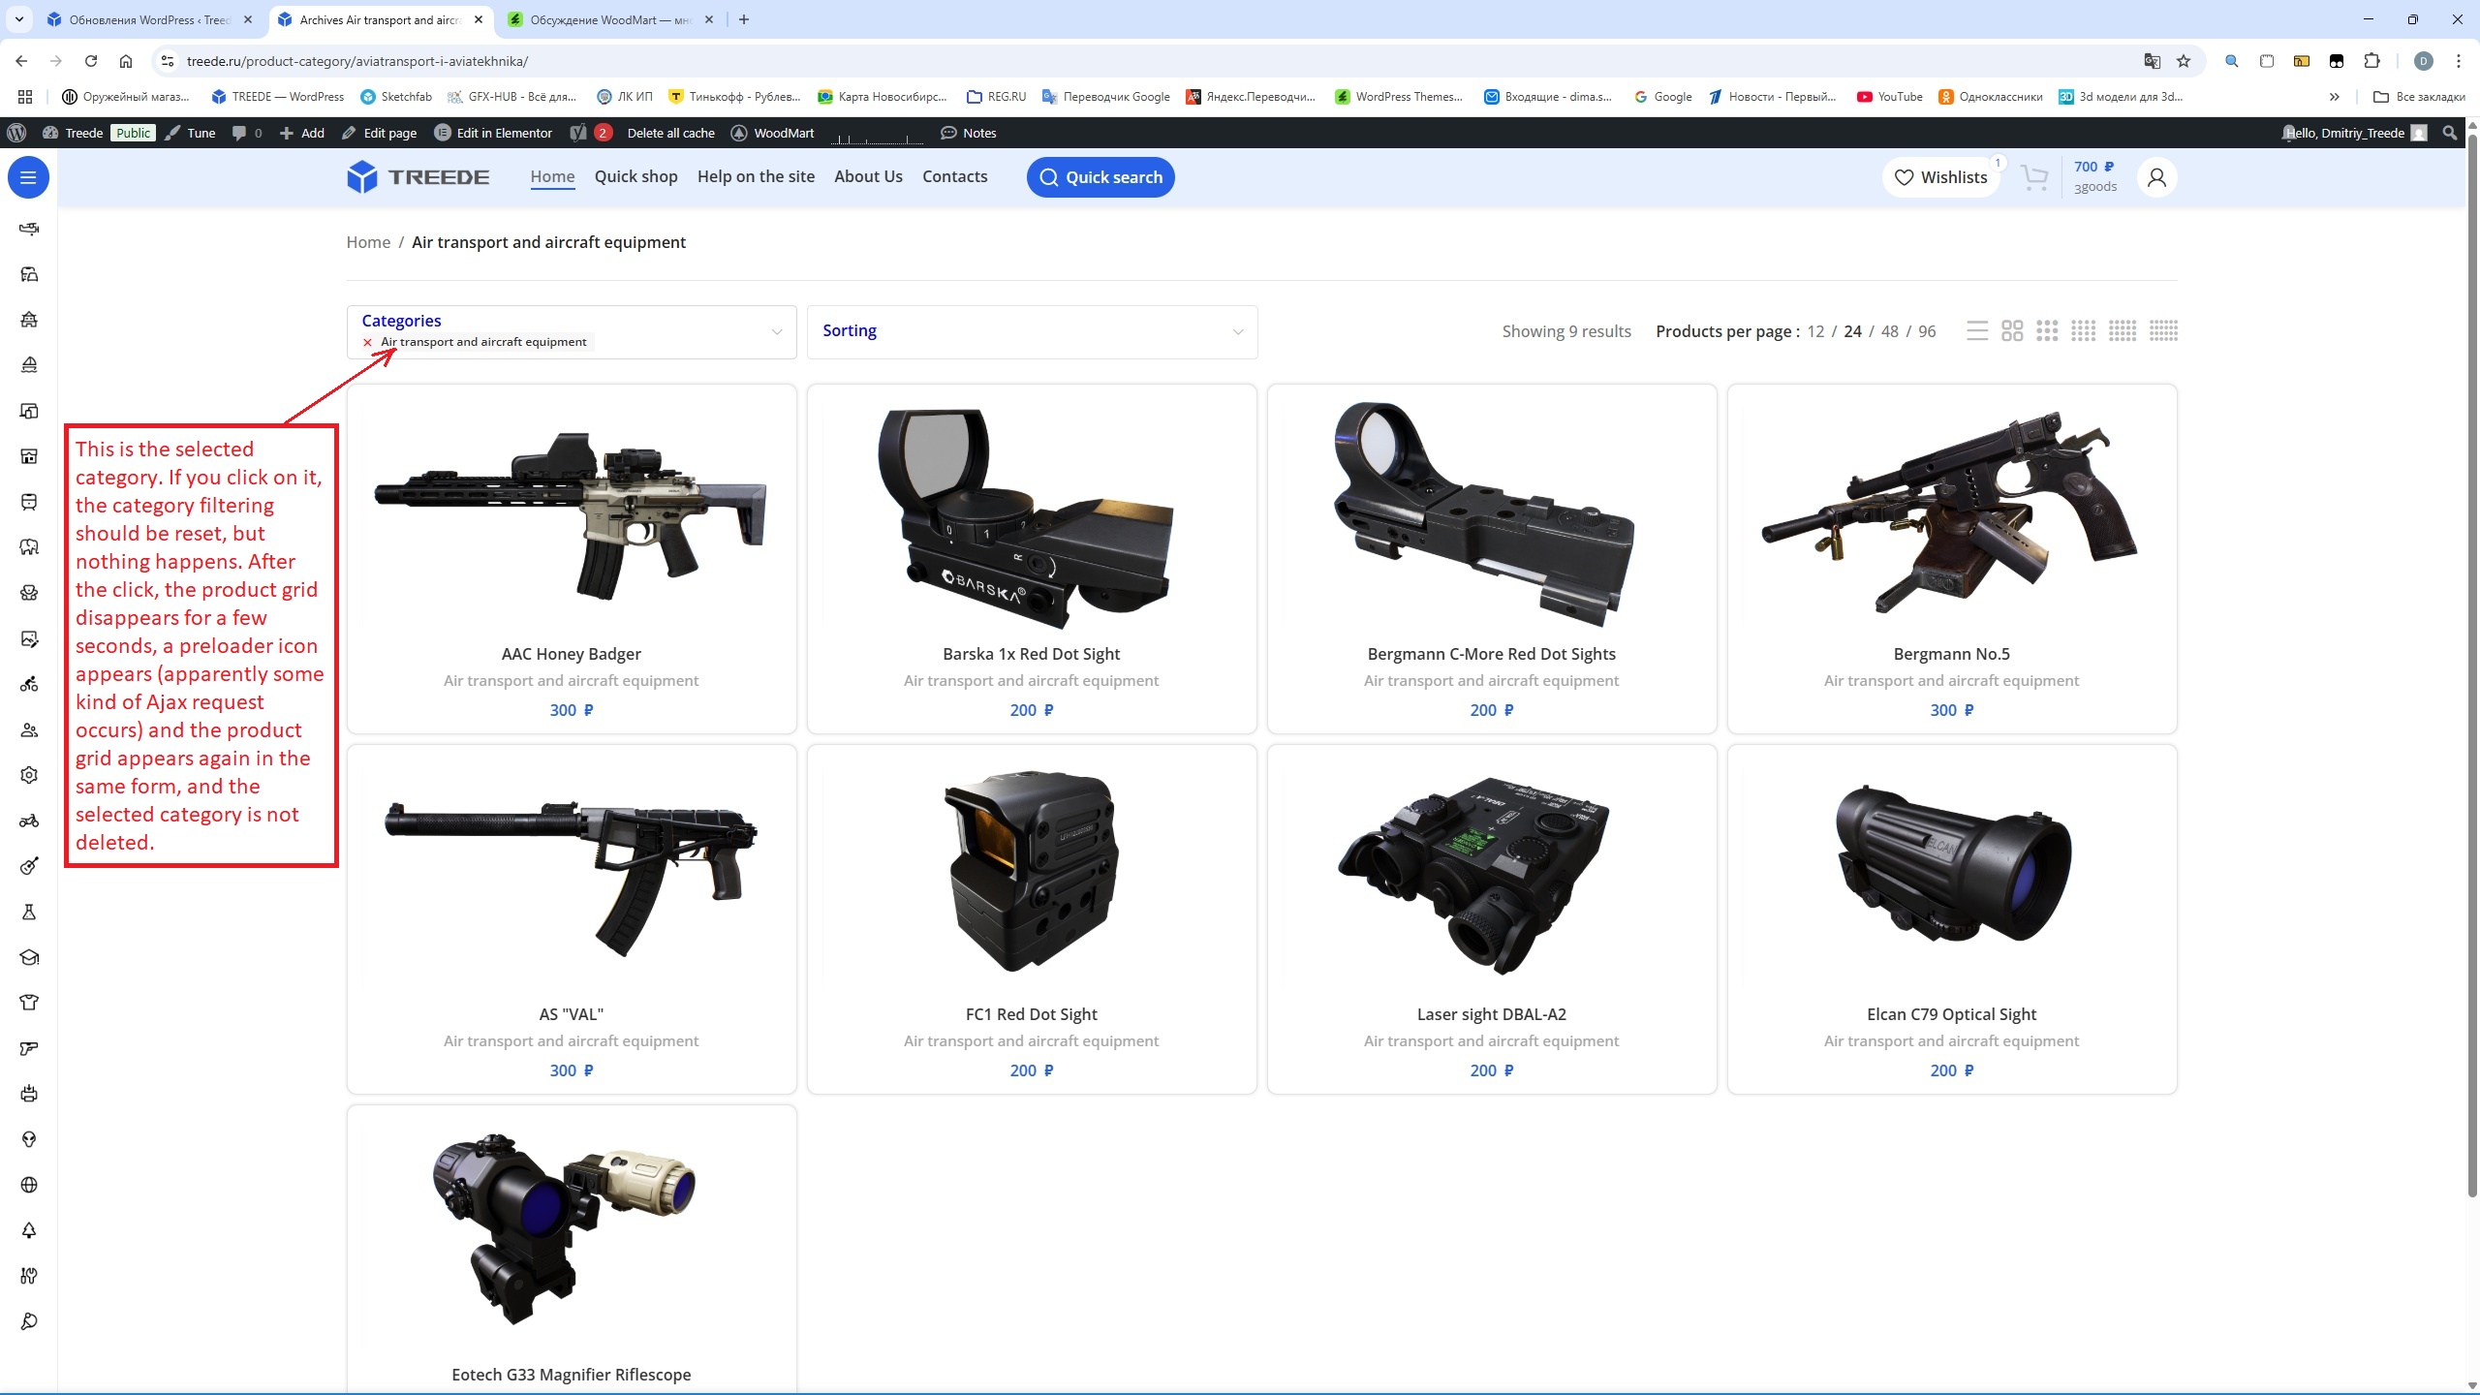The width and height of the screenshot is (2480, 1395).
Task: Set products per page to 48
Action: pyautogui.click(x=1889, y=331)
